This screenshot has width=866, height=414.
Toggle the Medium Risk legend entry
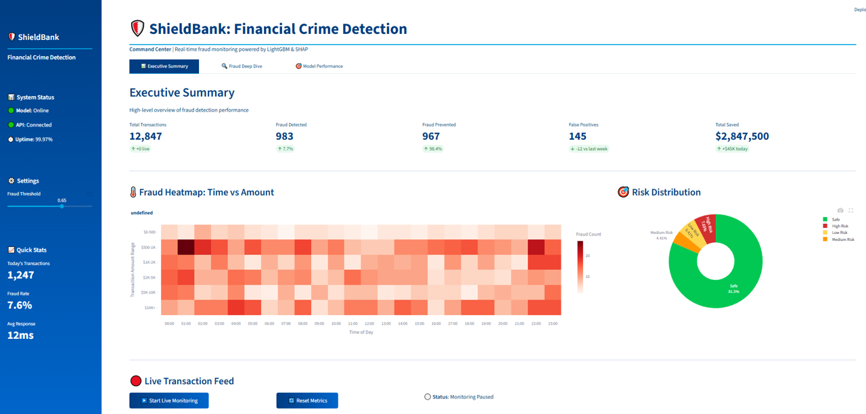click(838, 239)
